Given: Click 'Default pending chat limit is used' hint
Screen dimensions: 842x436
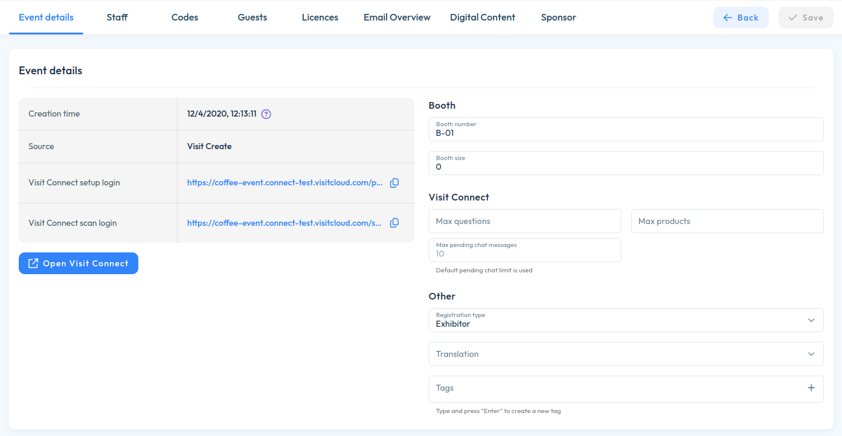Looking at the screenshot, I should 484,271.
